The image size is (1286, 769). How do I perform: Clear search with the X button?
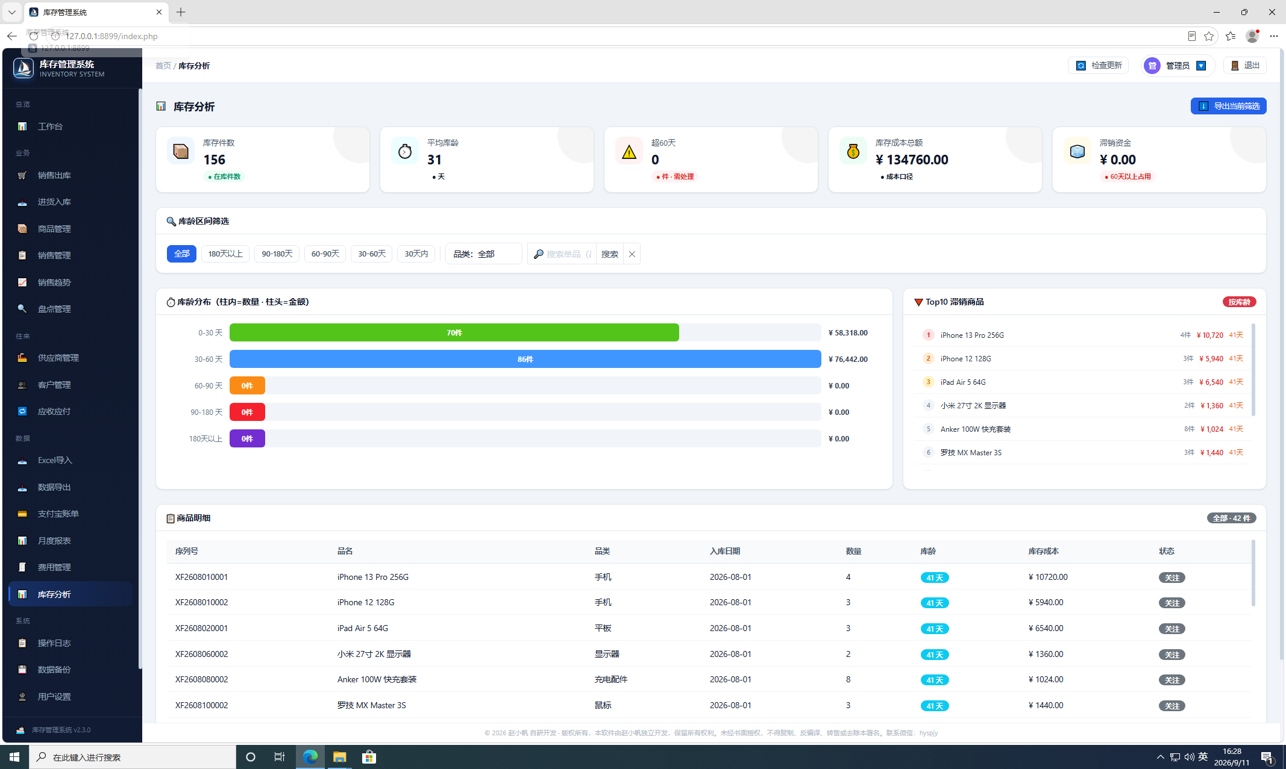632,254
